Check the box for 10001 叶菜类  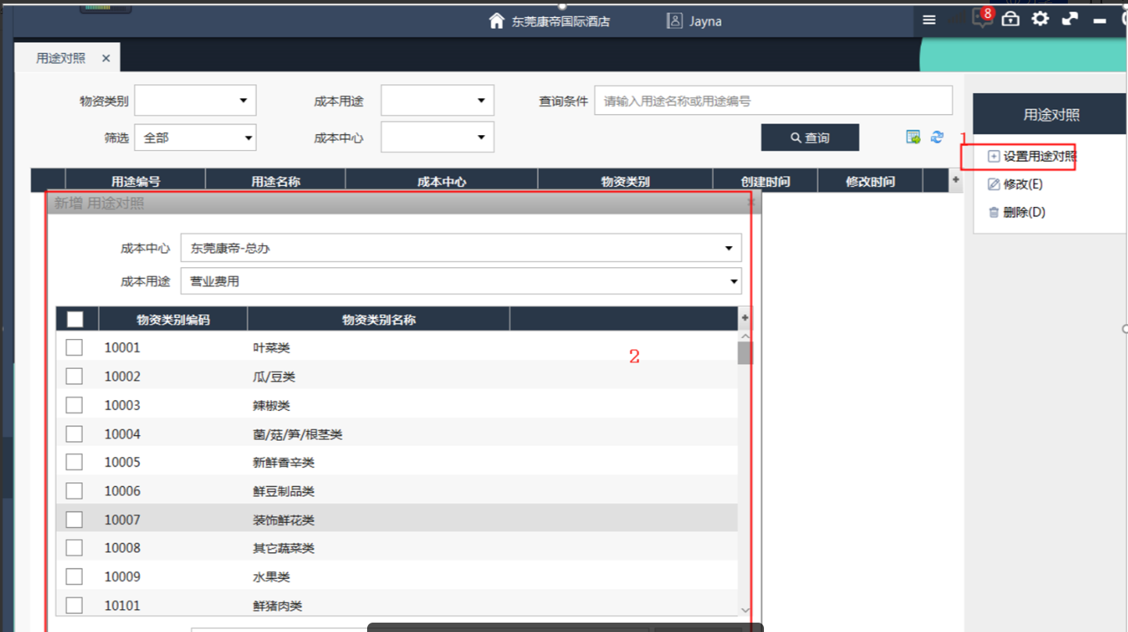74,348
